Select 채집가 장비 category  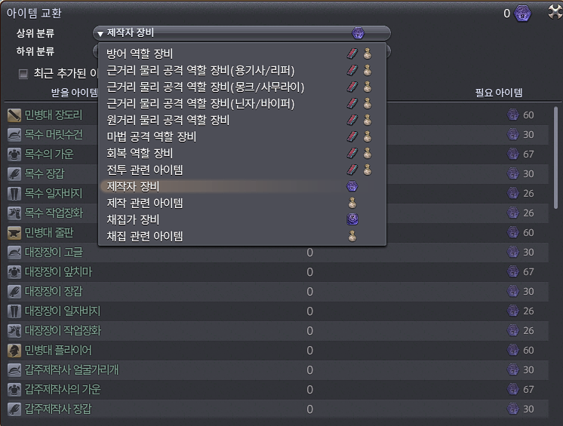tap(242, 219)
